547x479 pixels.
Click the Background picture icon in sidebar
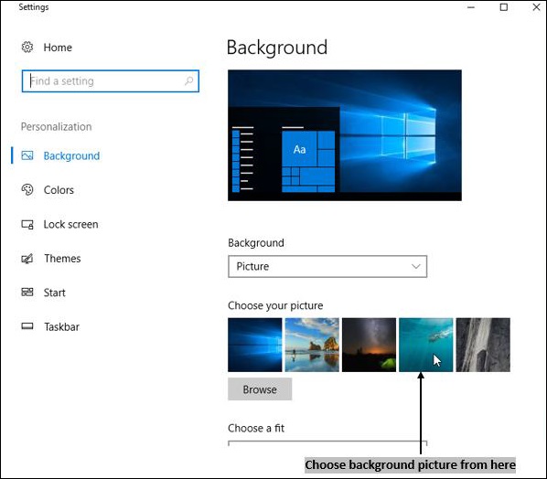pos(27,155)
